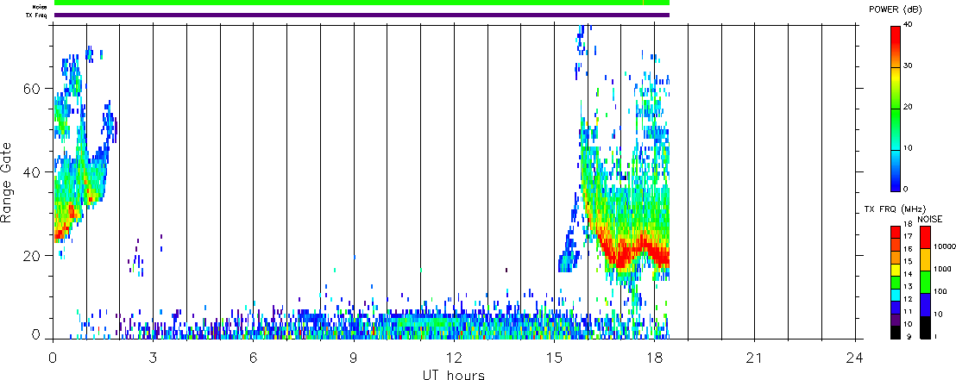The width and height of the screenshot is (956, 380).
Task: Click the 20 label on the POWER scale
Action: coord(909,107)
